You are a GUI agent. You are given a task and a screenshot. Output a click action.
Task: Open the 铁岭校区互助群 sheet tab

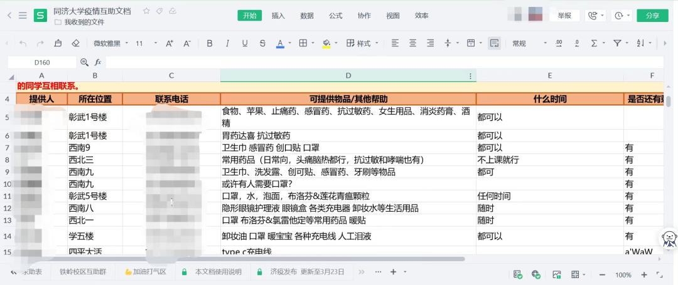[x=83, y=272]
